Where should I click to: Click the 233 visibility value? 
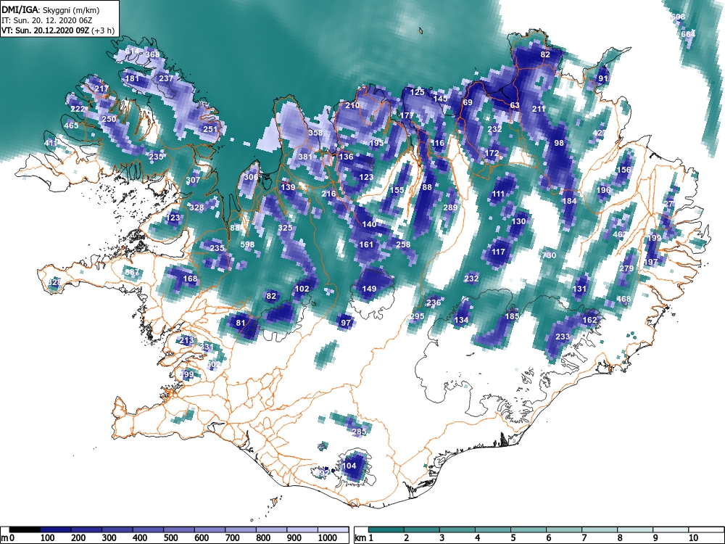(563, 337)
